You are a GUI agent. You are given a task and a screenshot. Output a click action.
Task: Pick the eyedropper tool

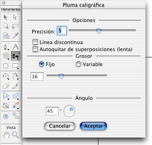15,36
